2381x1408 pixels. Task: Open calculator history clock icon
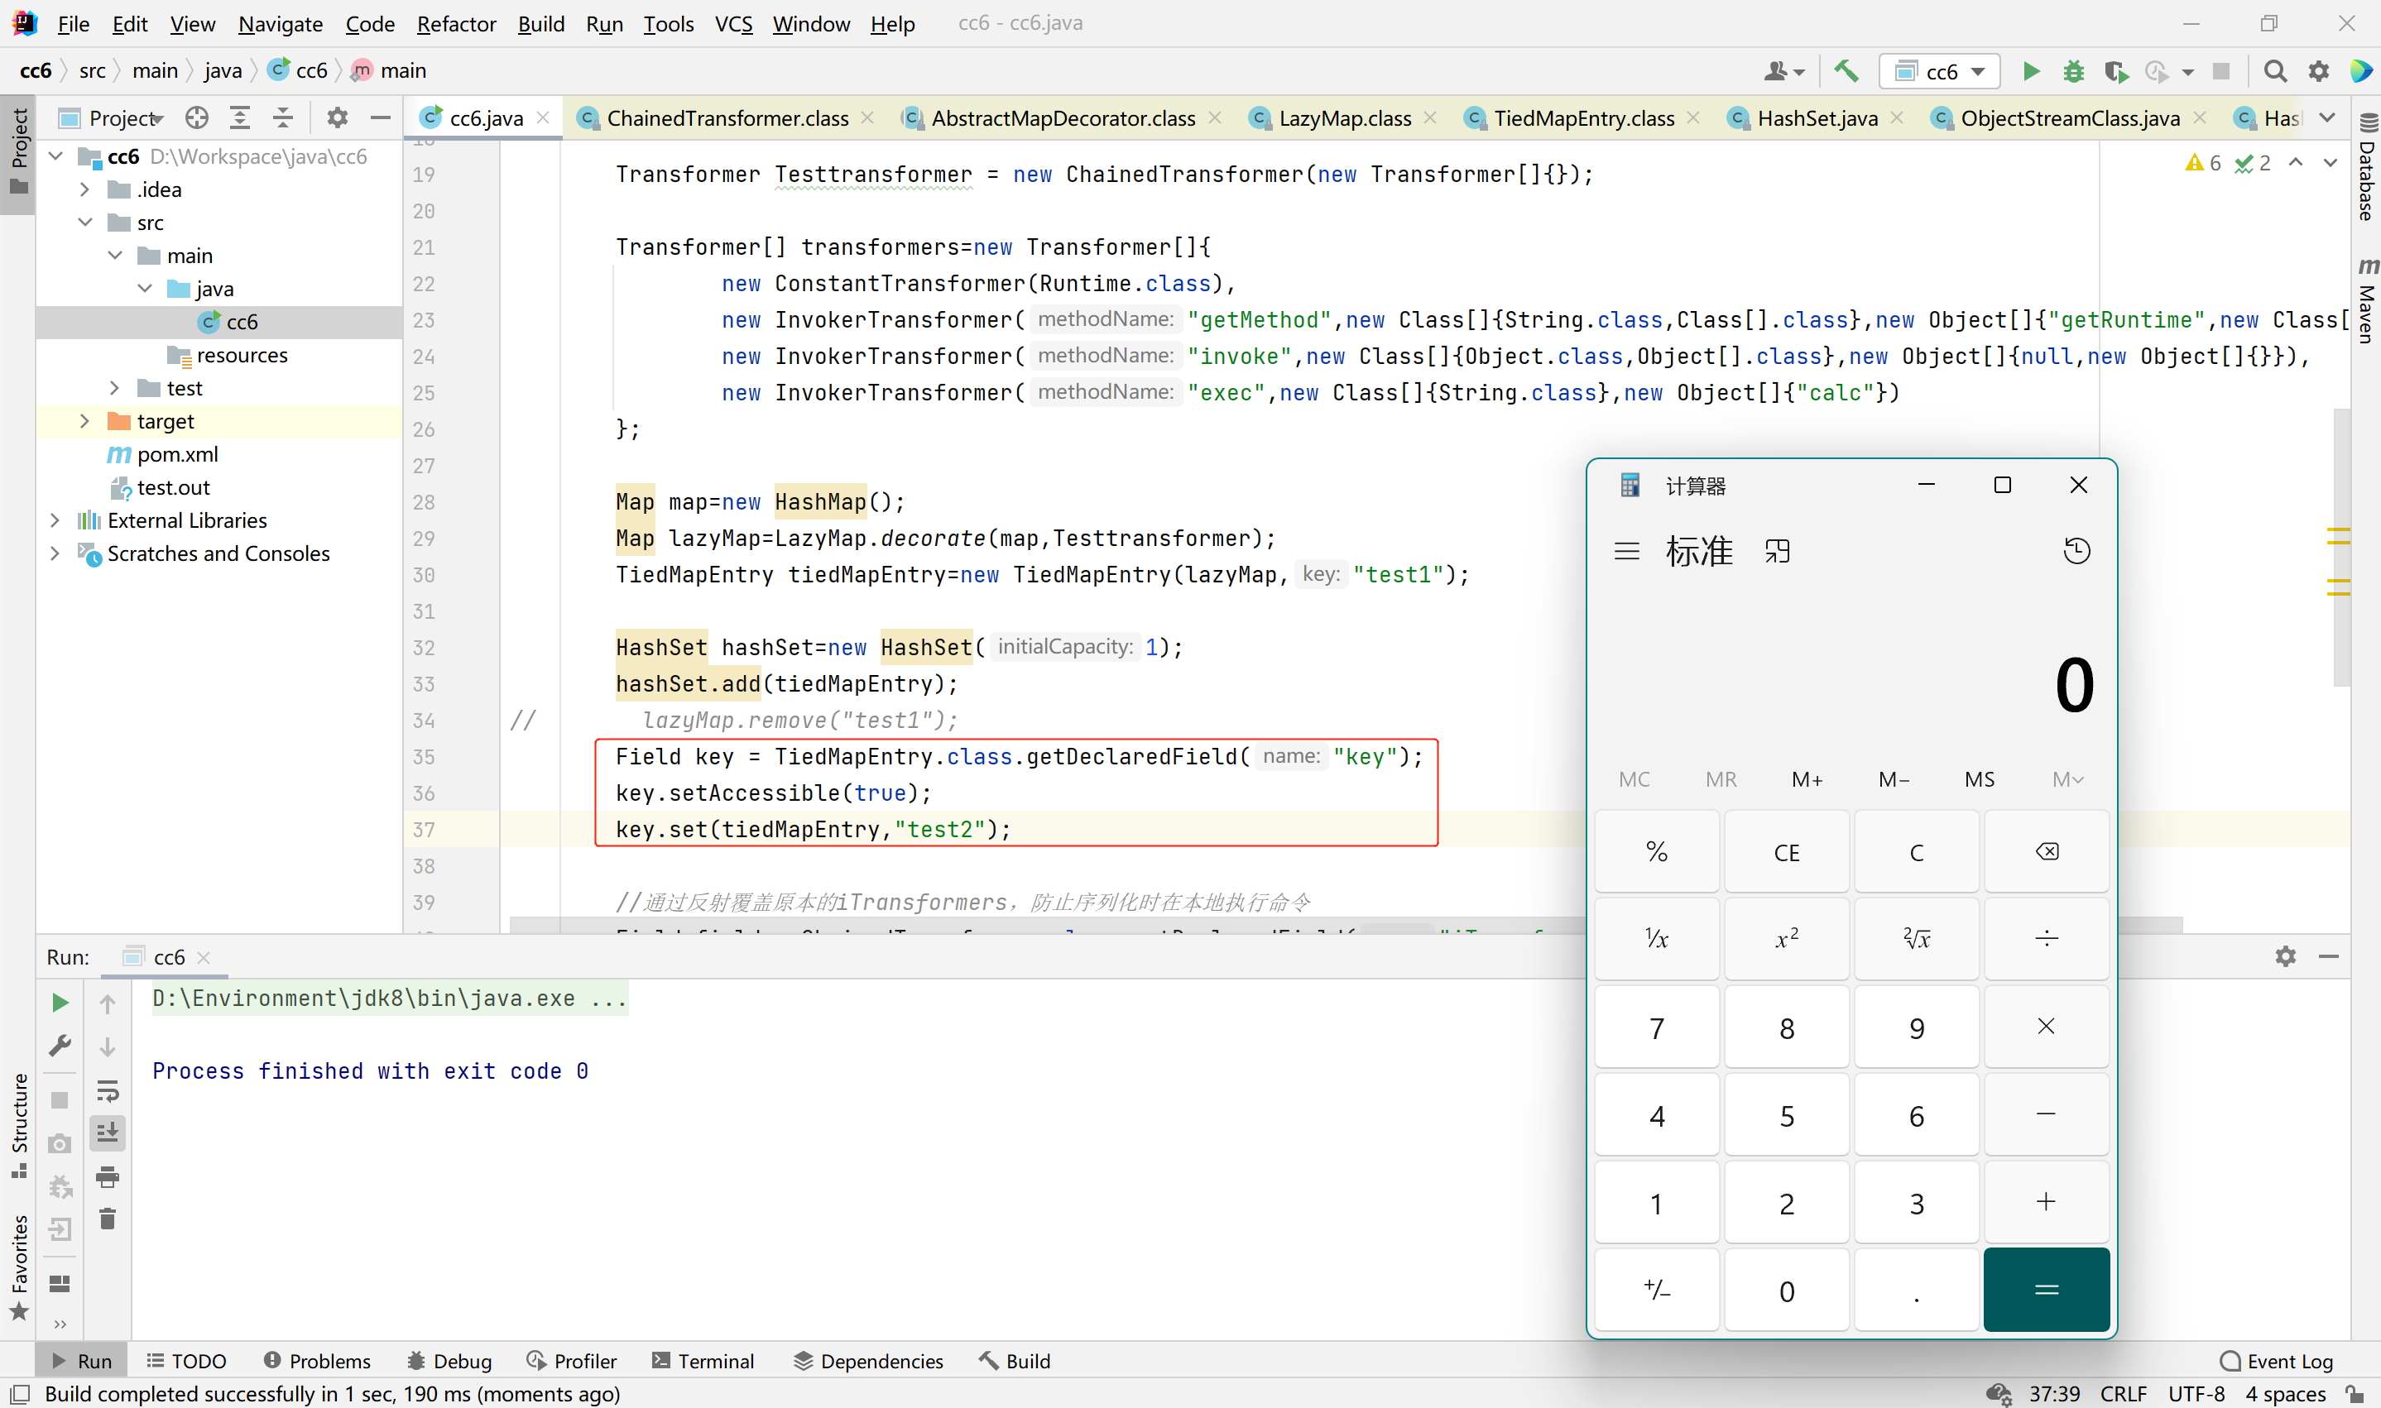coord(2076,551)
